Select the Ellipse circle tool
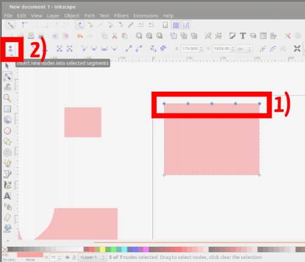The image size is (305, 262). (x=7, y=131)
